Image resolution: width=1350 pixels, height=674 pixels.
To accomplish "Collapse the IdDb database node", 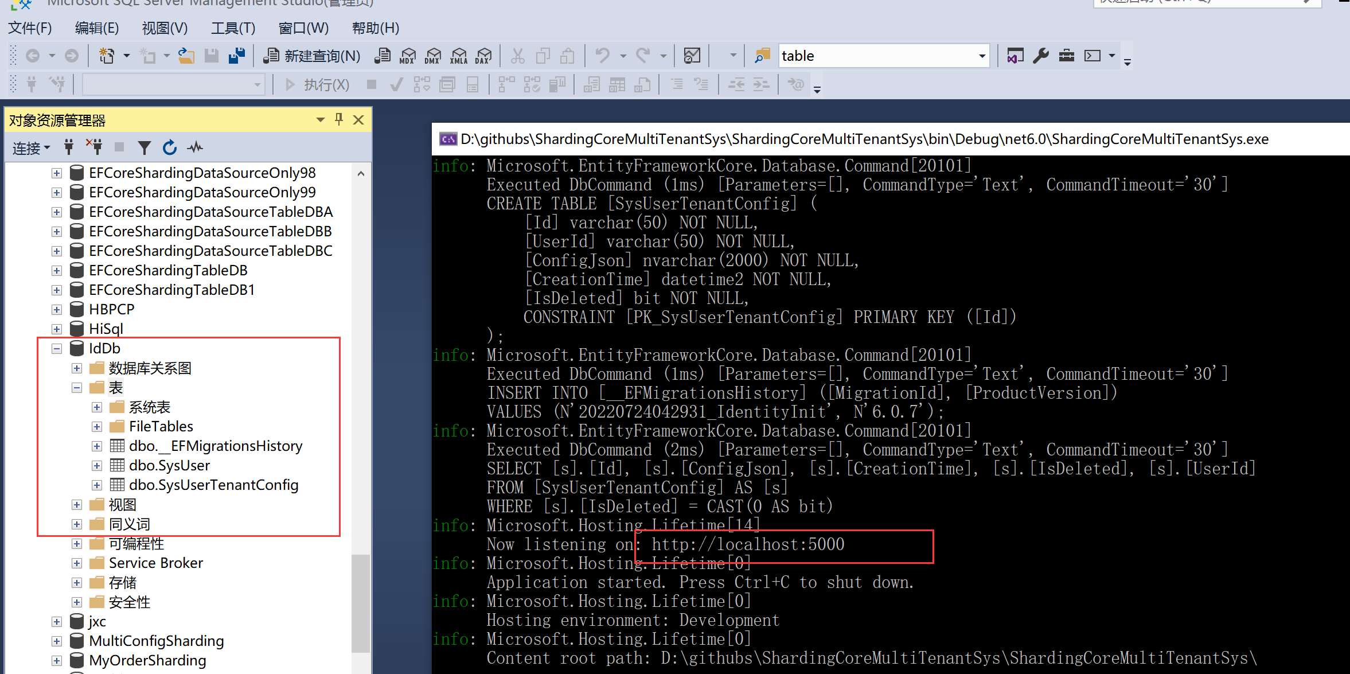I will coord(57,349).
